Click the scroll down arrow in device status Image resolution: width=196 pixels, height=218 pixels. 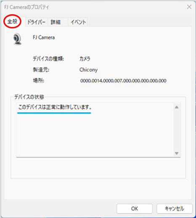(177, 153)
